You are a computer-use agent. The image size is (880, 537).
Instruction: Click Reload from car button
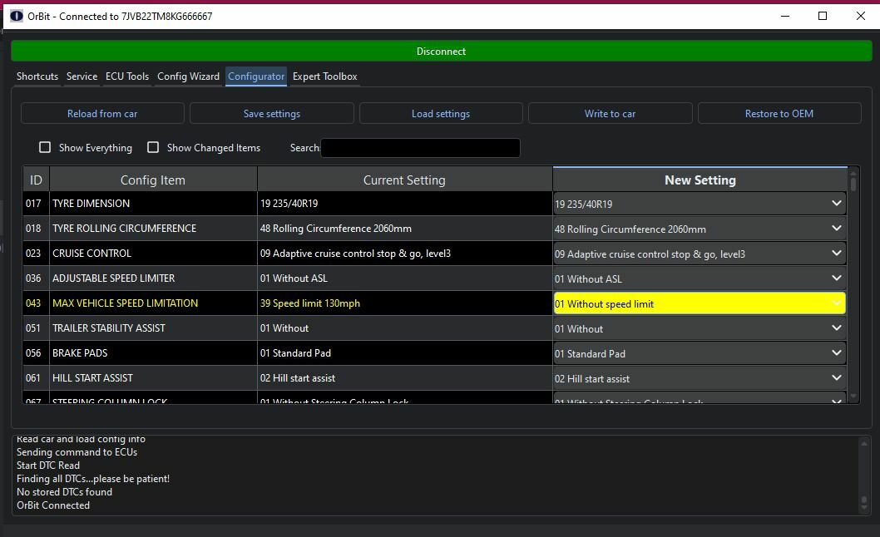pyautogui.click(x=102, y=114)
